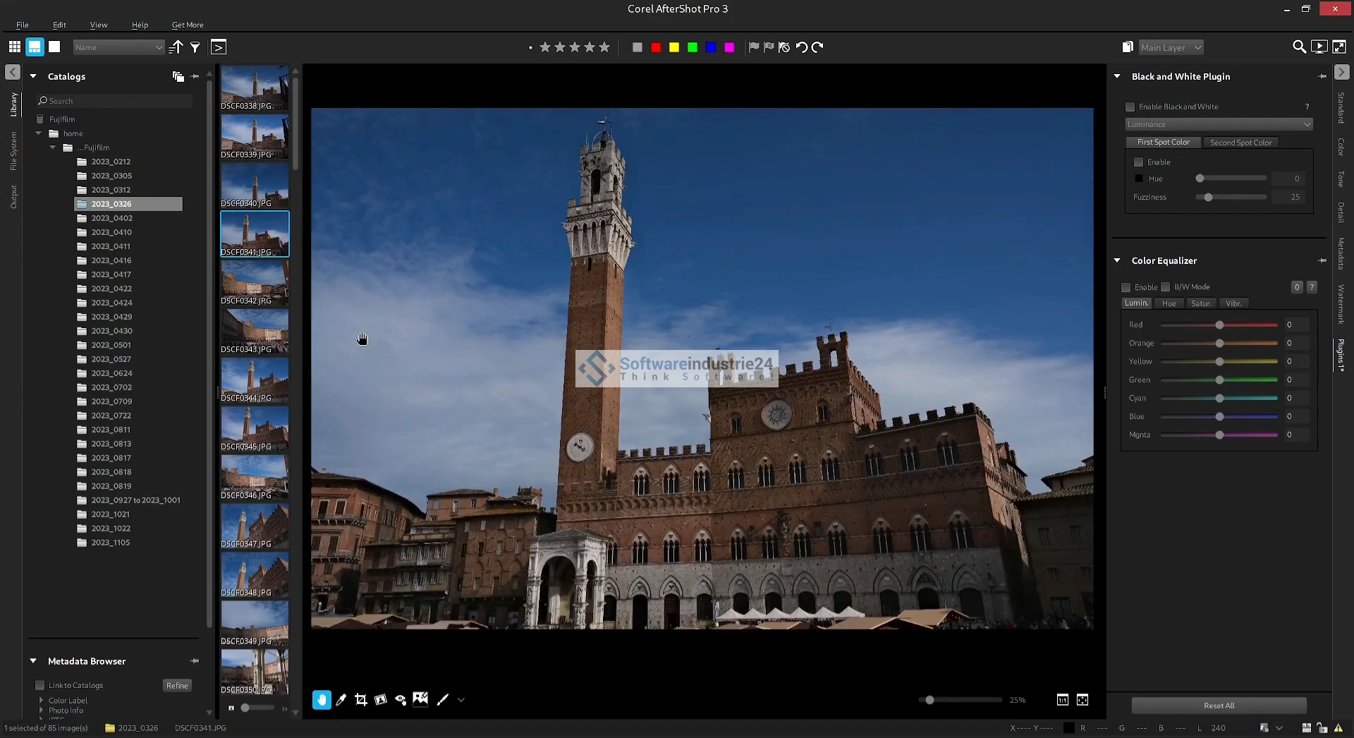
Task: Open the Luminance mode dropdown
Action: pos(1219,125)
